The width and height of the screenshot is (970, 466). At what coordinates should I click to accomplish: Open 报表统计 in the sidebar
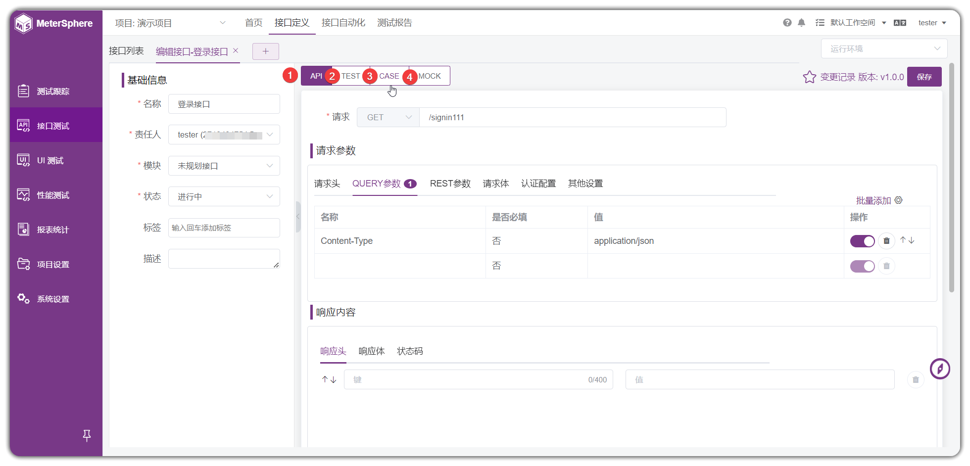coord(56,230)
